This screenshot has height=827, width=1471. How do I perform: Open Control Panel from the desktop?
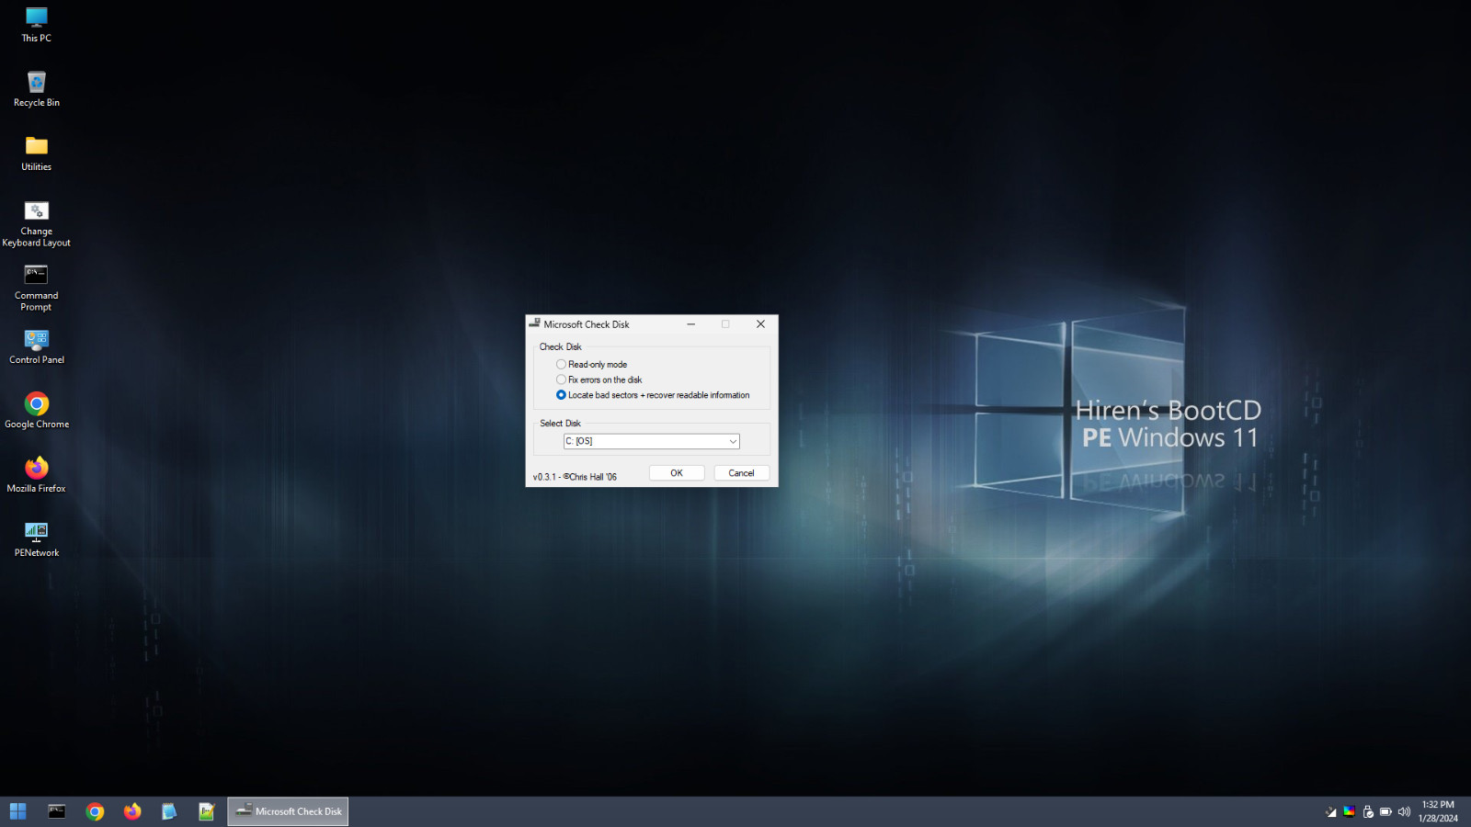point(36,345)
